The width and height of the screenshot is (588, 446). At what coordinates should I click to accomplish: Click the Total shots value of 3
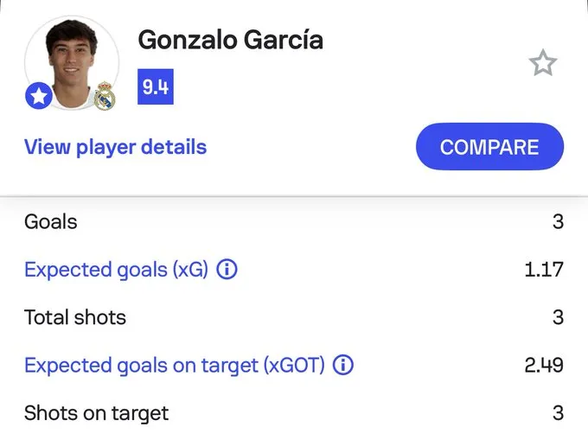558,317
